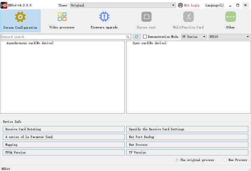Select the Asynchronous card tree item

pyautogui.click(x=30, y=43)
